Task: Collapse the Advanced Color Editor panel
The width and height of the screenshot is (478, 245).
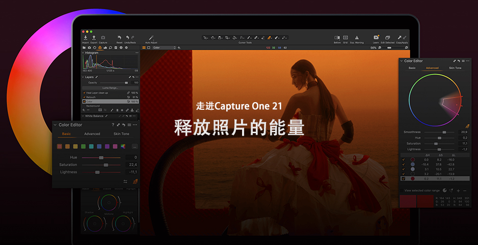Action: tap(402, 61)
